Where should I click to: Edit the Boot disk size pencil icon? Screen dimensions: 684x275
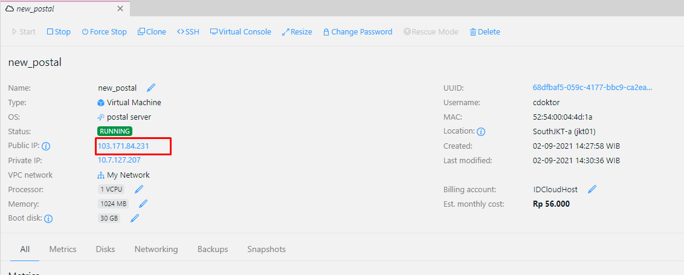(135, 218)
